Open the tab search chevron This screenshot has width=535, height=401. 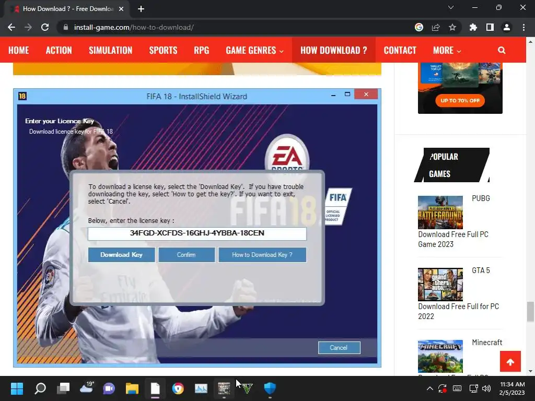click(x=451, y=7)
